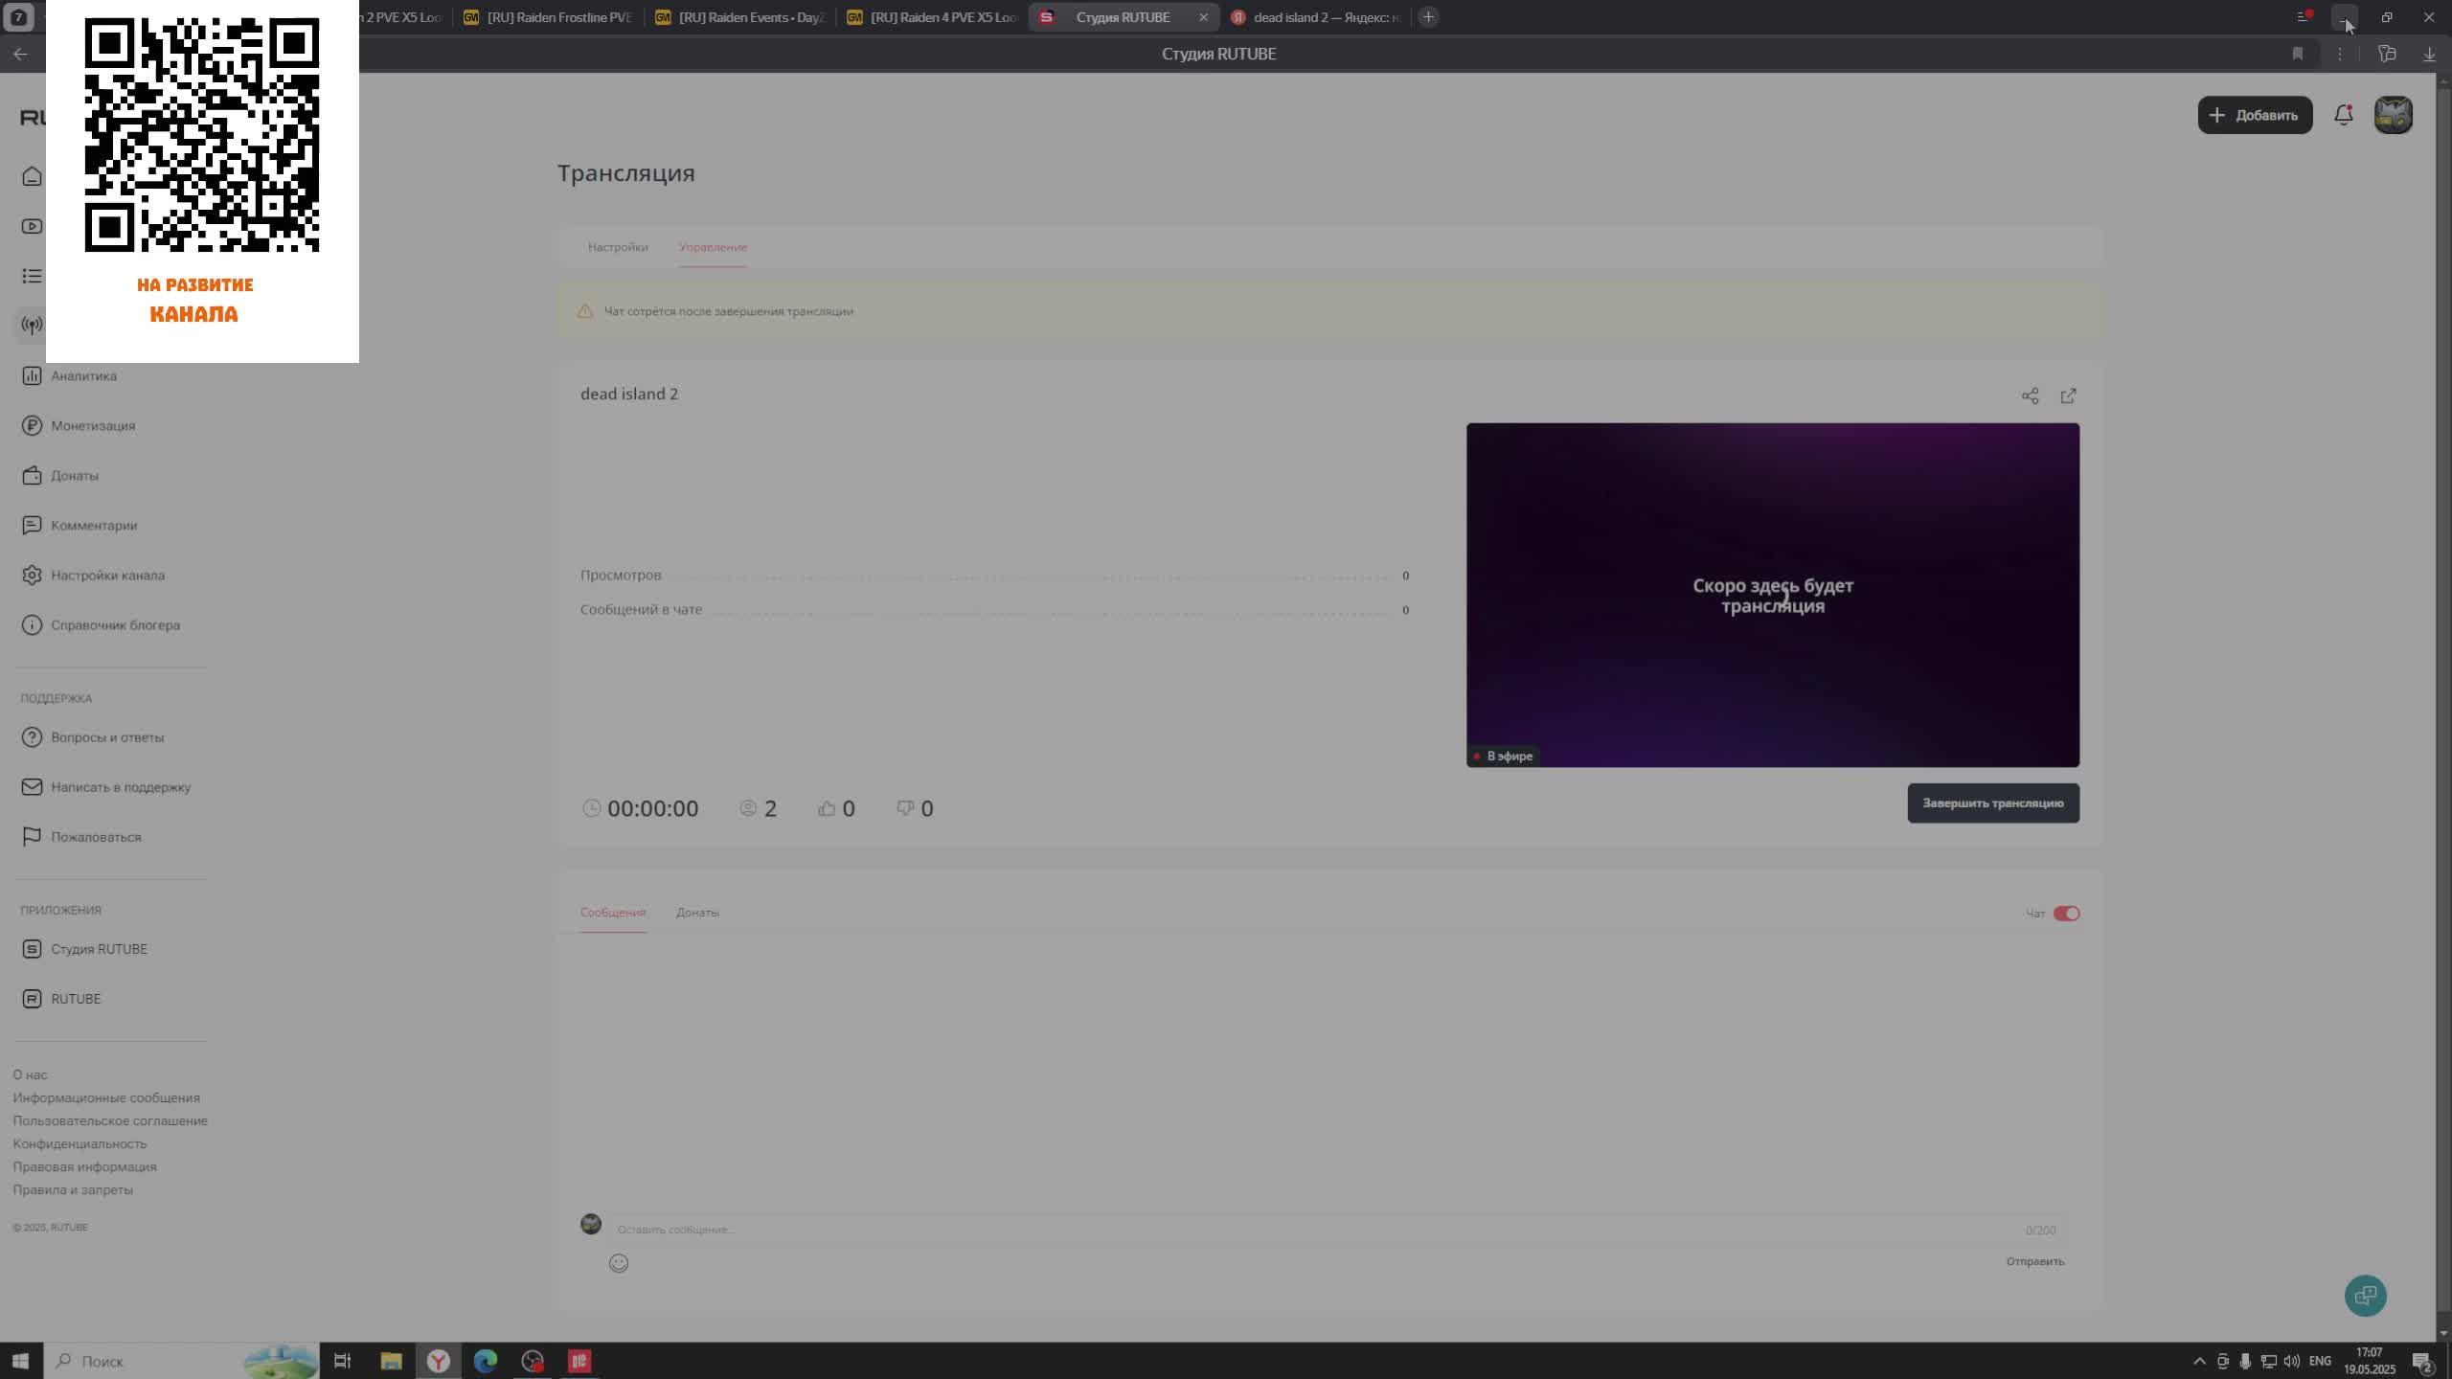Click the user avatar in top right
Viewport: 2452px width, 1379px height.
point(2393,115)
